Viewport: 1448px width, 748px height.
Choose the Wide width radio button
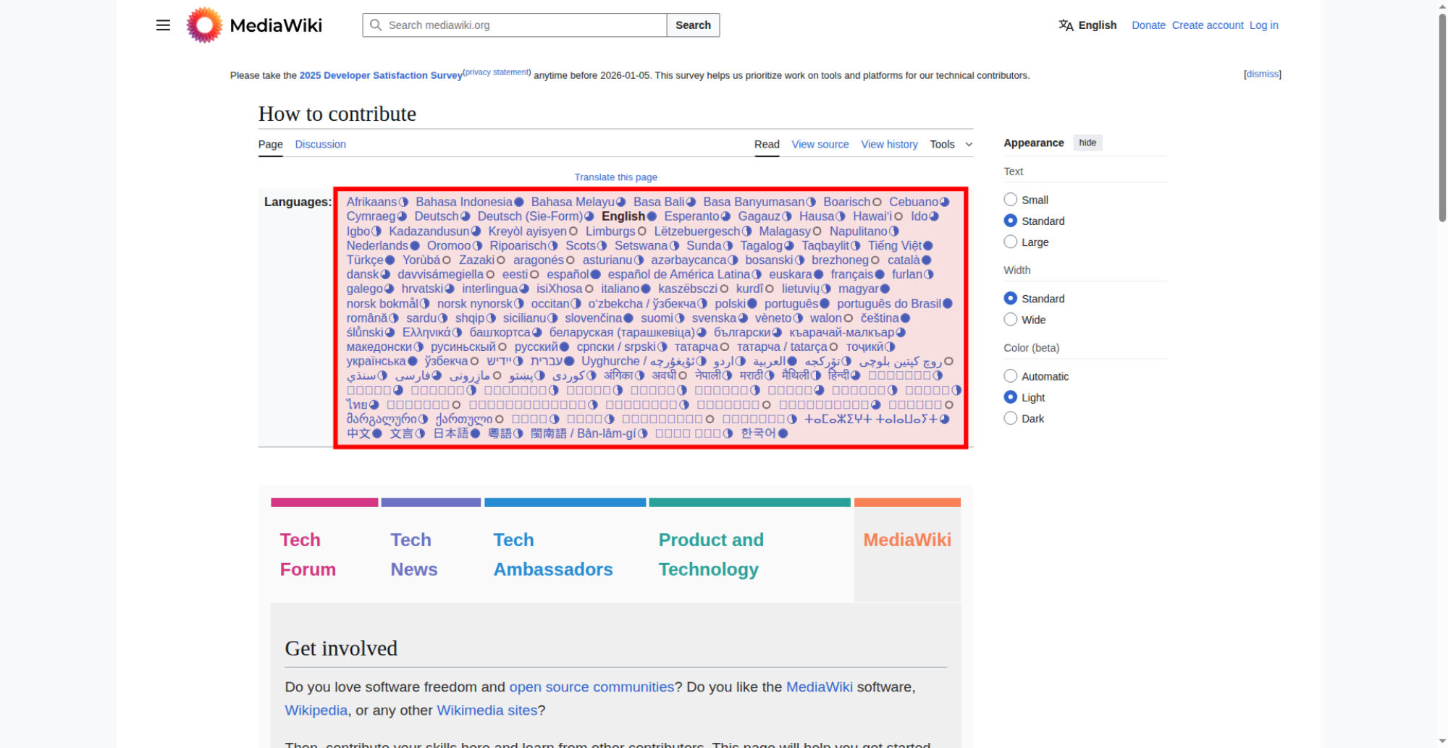click(1011, 320)
